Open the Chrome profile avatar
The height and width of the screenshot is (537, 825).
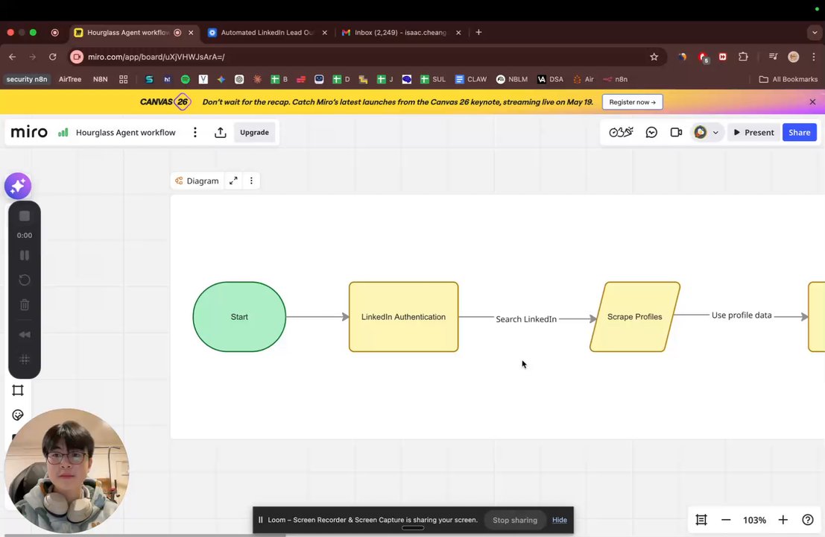[794, 57]
